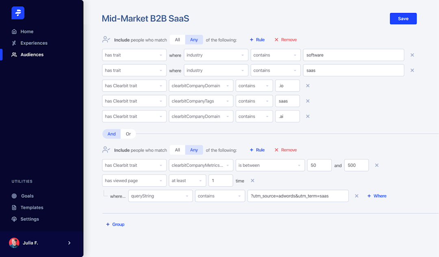Screen dimensions: 439x257
Task: Click the maximum value field '500'
Action: coord(356,165)
